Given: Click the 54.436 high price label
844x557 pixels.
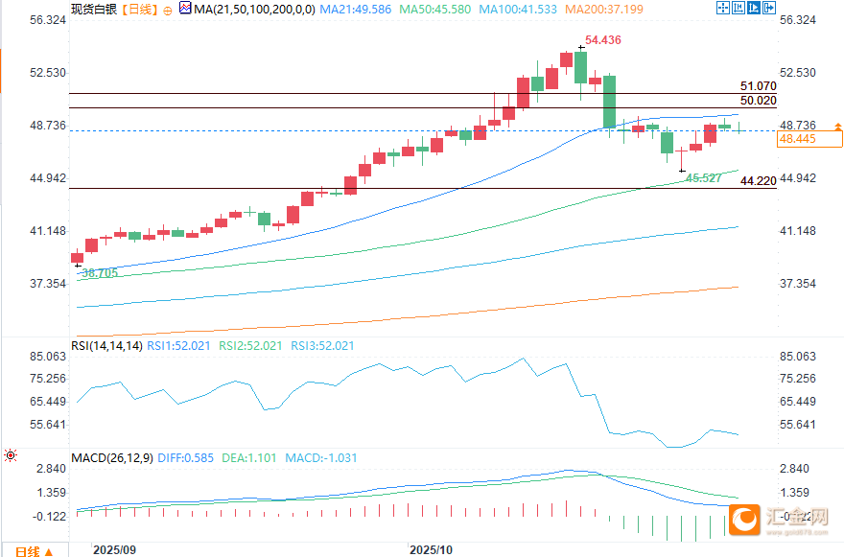Looking at the screenshot, I should 603,40.
